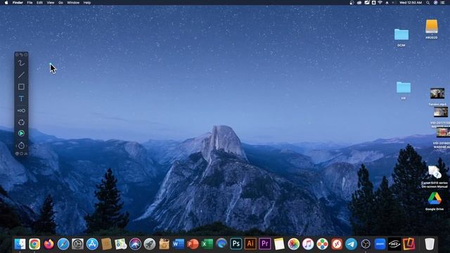This screenshot has height=253, width=450.
Task: Launch Photoshop from the Dock
Action: point(236,244)
